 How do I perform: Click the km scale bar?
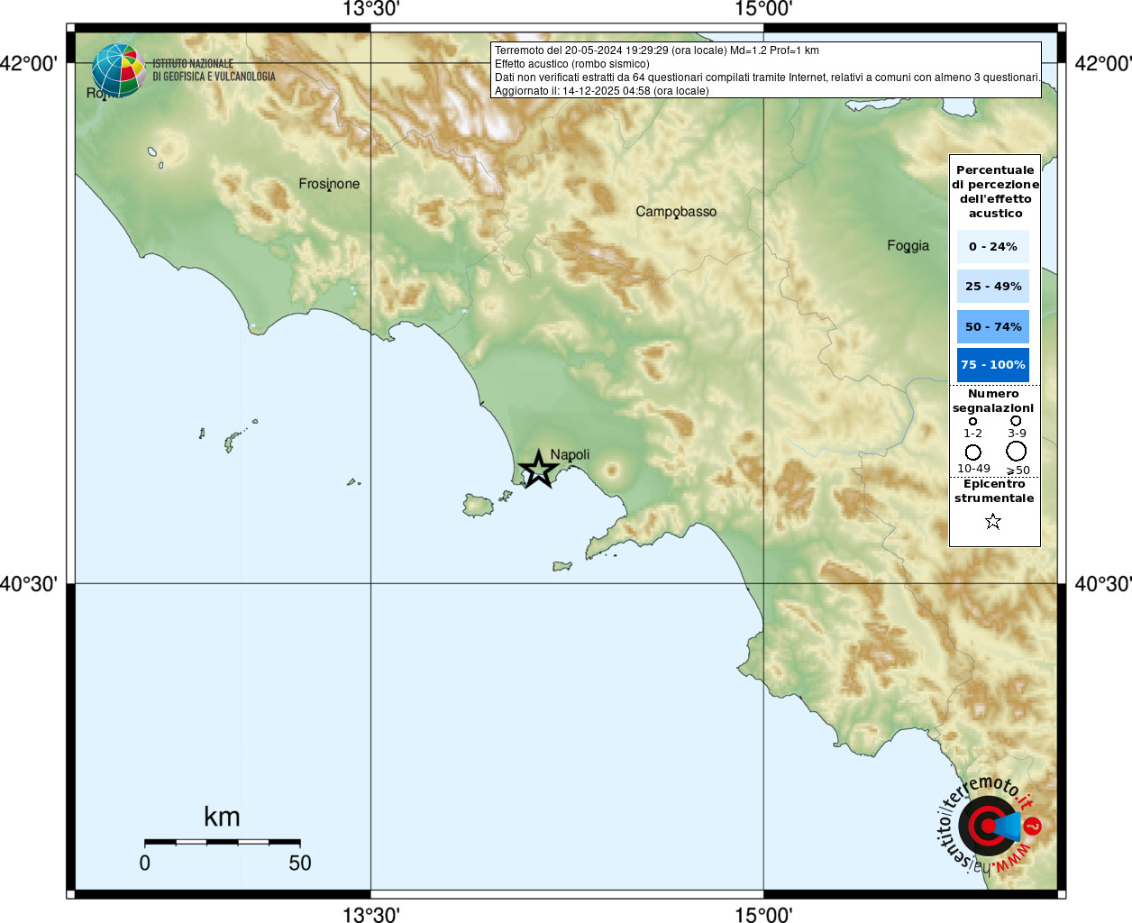point(222,842)
